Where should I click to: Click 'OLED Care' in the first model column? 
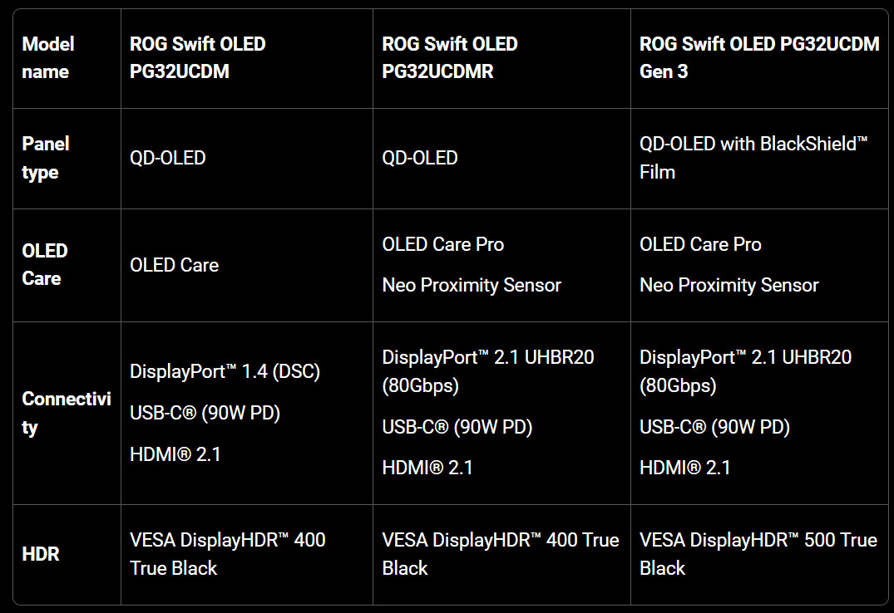[x=175, y=265]
